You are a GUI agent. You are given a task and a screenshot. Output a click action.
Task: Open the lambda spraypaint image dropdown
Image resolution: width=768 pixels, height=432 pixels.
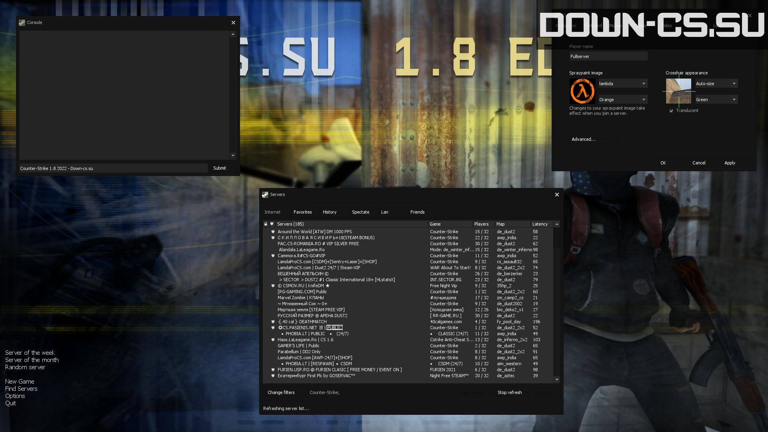click(622, 84)
